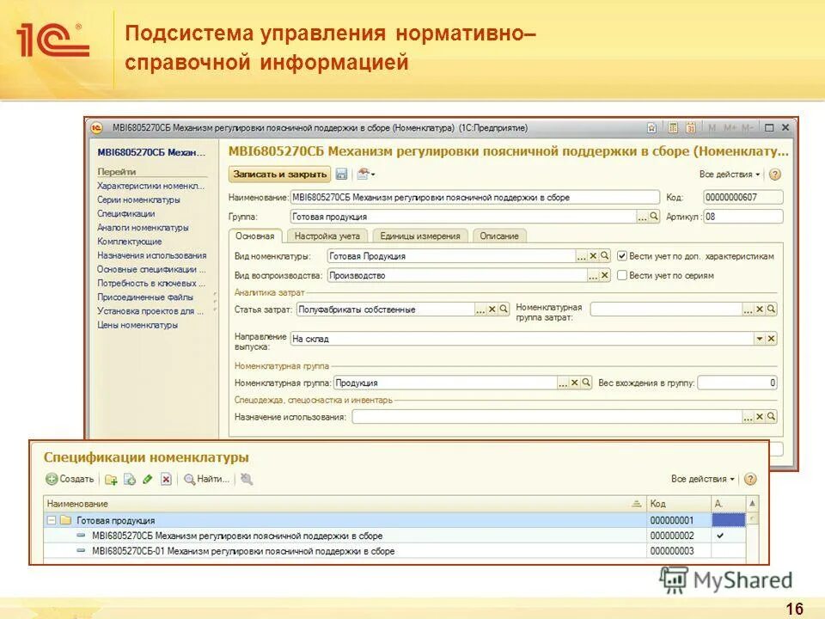The image size is (825, 619).
Task: Click into the Артикул input field
Action: (x=742, y=217)
